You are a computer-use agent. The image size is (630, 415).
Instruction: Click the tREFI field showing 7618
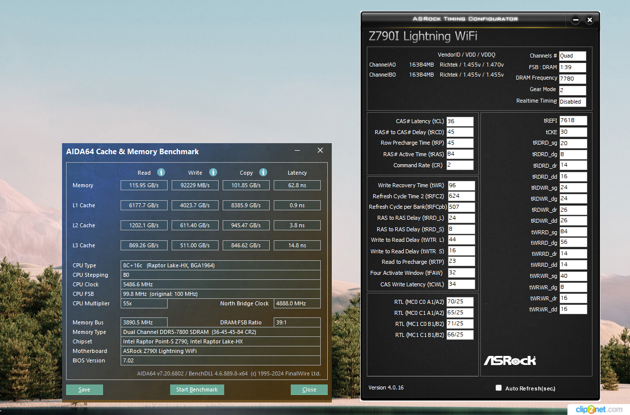573,121
